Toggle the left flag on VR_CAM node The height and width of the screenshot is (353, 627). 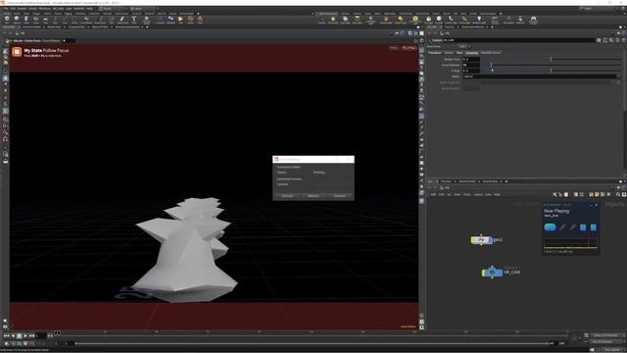coord(484,273)
